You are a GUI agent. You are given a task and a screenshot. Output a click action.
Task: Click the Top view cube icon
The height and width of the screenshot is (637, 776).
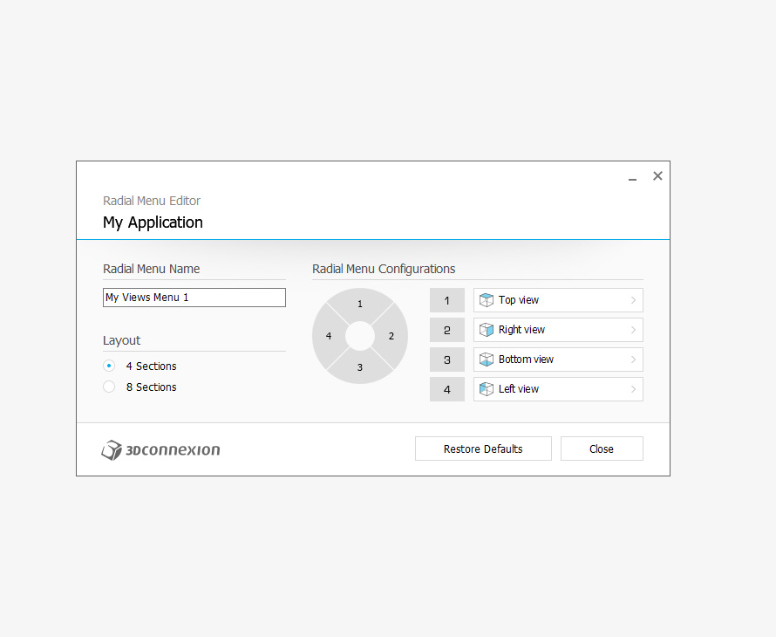click(487, 300)
